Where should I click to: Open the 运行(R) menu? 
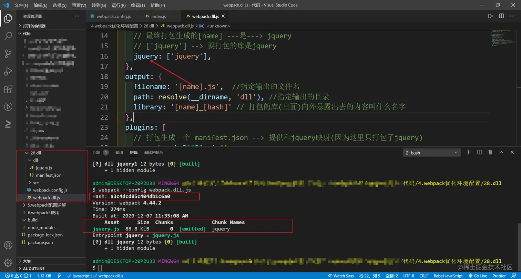[119, 5]
